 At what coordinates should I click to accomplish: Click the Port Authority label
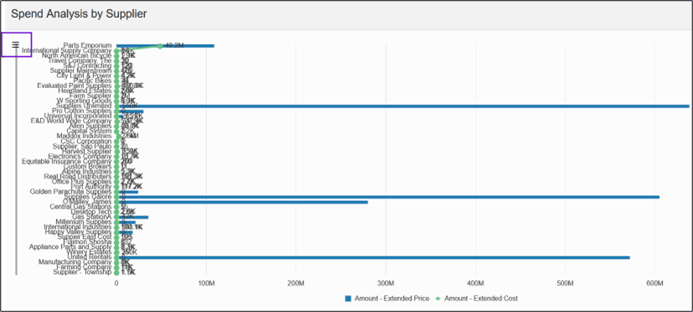pyautogui.click(x=91, y=187)
